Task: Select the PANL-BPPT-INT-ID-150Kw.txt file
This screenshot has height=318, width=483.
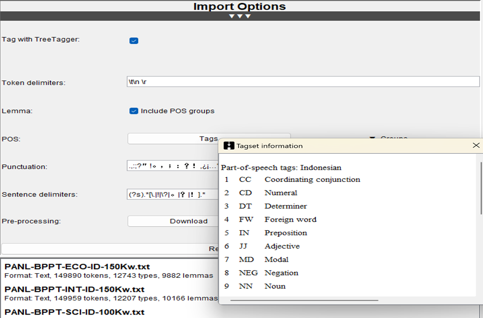Action: [x=74, y=289]
